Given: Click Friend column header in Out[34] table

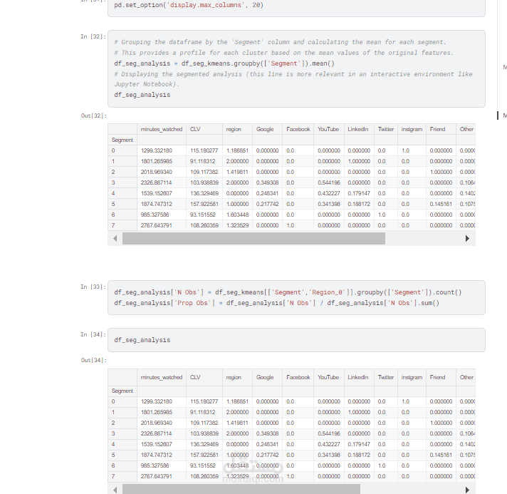Looking at the screenshot, I should pyautogui.click(x=437, y=377).
